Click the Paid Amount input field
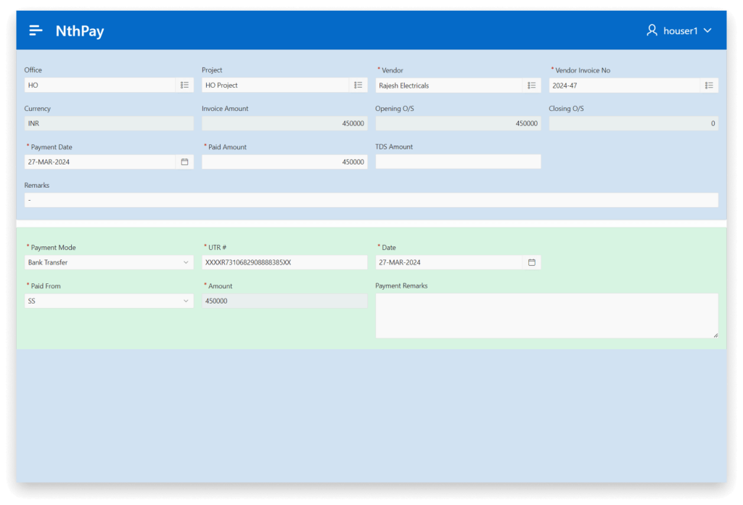The image size is (743, 505). [284, 162]
